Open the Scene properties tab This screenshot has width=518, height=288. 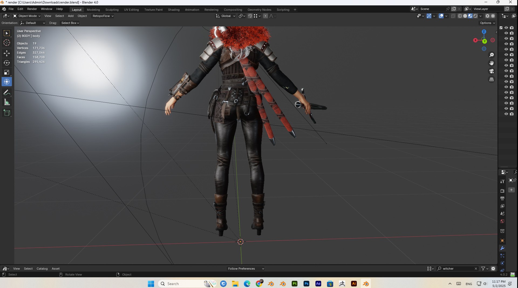point(502,214)
